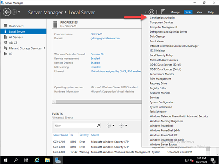Click the back navigation arrow button
The width and height of the screenshot is (219, 164).
pyautogui.click(x=7, y=12)
